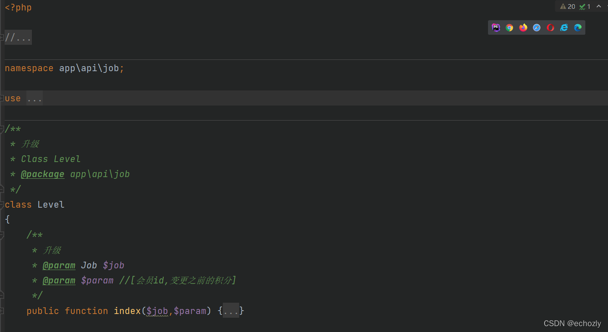This screenshot has width=608, height=332.
Task: Open preview in Microsoft Edge
Action: 578,27
